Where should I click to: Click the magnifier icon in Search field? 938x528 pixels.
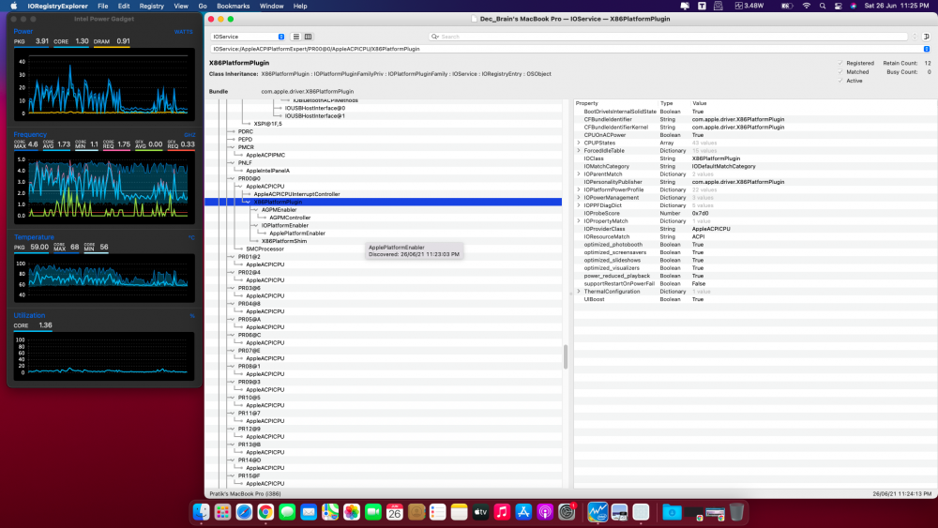435,37
